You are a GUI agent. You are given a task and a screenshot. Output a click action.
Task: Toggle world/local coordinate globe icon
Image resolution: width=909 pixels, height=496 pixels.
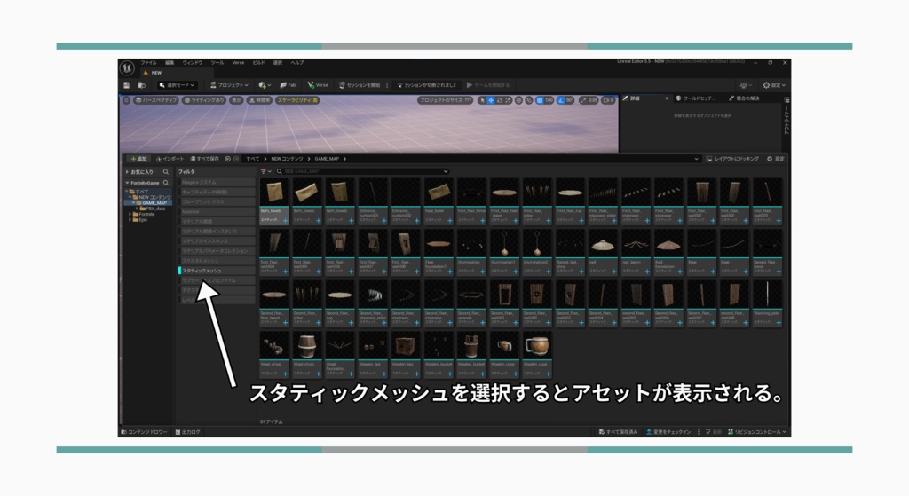(518, 100)
